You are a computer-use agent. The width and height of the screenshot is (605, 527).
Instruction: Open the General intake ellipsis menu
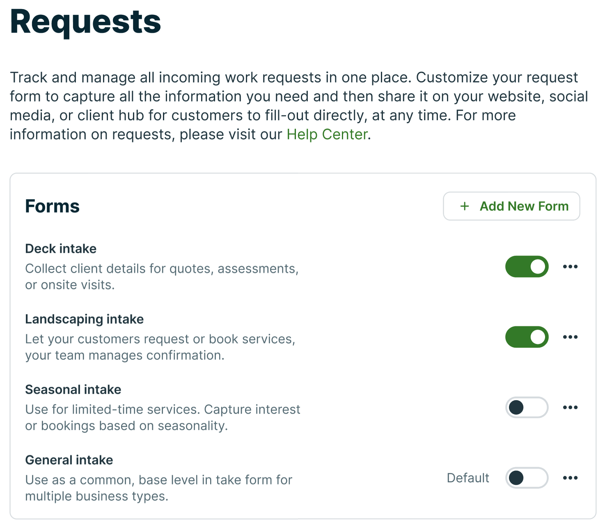[x=570, y=478]
